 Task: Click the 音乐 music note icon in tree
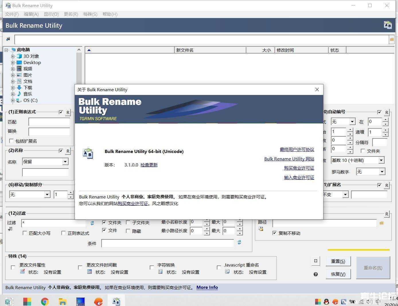[x=19, y=94]
